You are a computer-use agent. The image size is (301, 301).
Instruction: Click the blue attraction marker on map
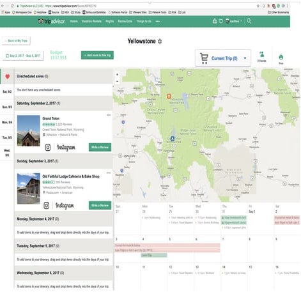click(x=173, y=139)
